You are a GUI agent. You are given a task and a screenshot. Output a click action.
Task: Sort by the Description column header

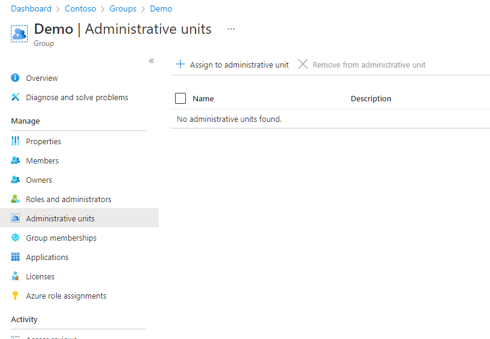point(371,98)
